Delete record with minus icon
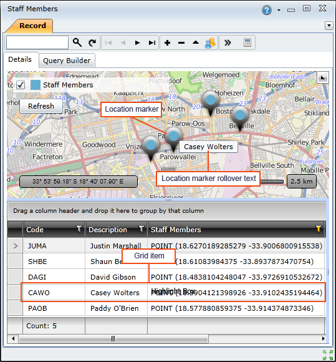Image resolution: width=336 pixels, height=362 pixels. [x=181, y=42]
